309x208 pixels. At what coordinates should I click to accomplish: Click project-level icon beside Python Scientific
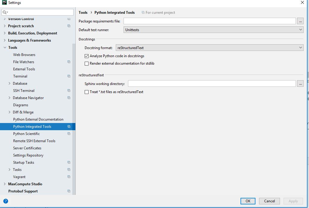pyautogui.click(x=69, y=133)
